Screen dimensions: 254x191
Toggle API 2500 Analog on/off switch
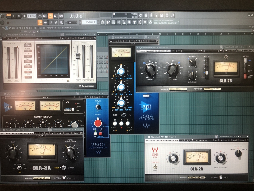[98, 107]
